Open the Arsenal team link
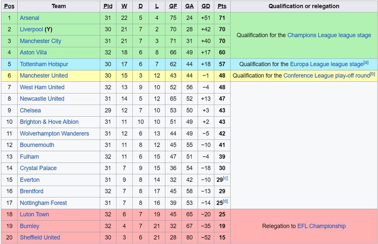The width and height of the screenshot is (378, 244). [29, 18]
